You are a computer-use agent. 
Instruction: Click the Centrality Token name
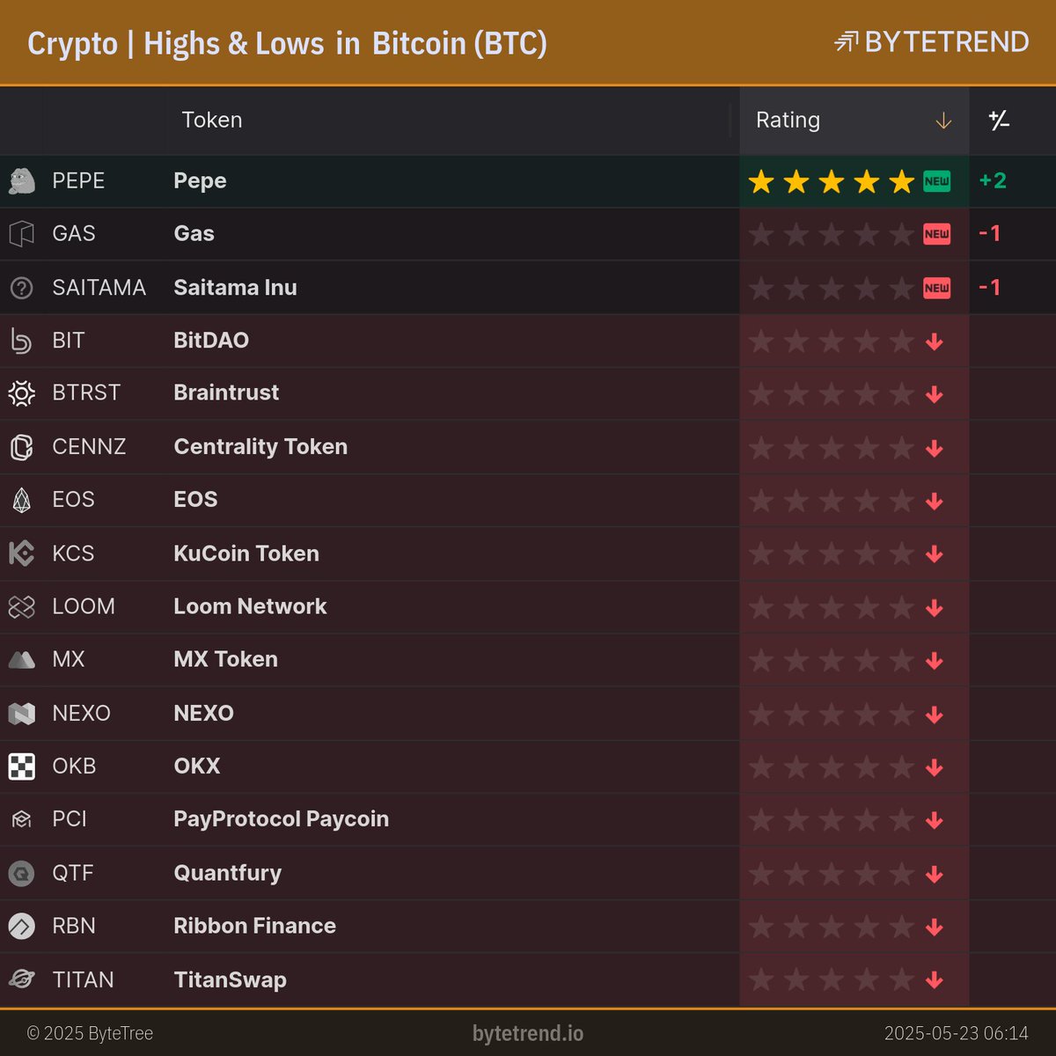point(260,446)
